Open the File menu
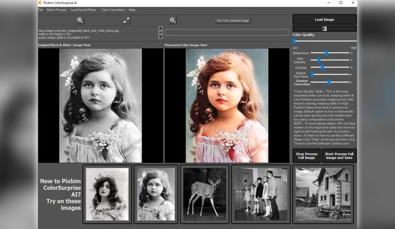Image resolution: width=395 pixels, height=229 pixels. click(x=41, y=10)
